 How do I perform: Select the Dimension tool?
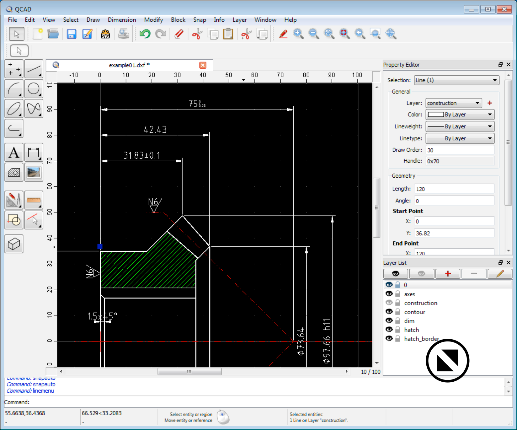34,152
